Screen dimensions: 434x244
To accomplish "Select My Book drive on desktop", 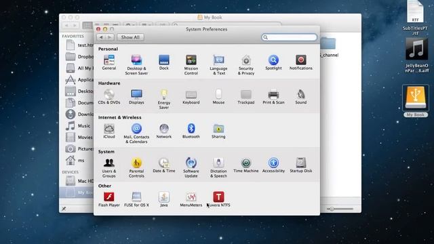I will pyautogui.click(x=416, y=101).
